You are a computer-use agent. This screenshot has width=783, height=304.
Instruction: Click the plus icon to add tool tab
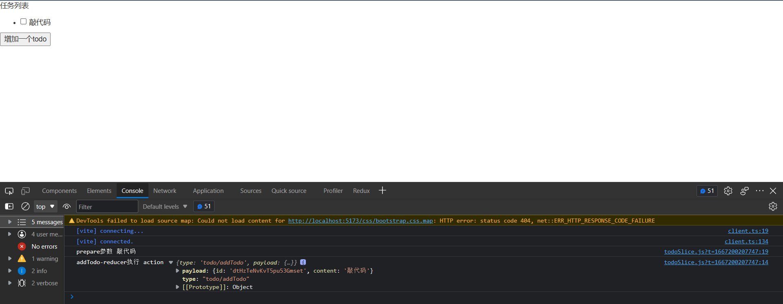(x=382, y=190)
